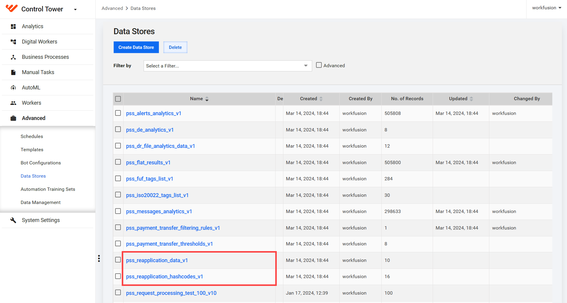This screenshot has height=303, width=567.
Task: Click the Delete button
Action: tap(175, 47)
